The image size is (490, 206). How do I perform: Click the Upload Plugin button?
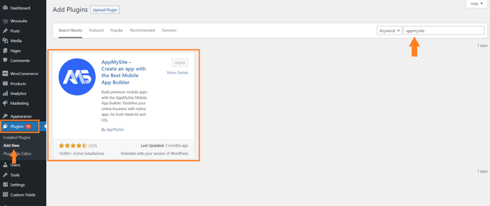pos(105,10)
